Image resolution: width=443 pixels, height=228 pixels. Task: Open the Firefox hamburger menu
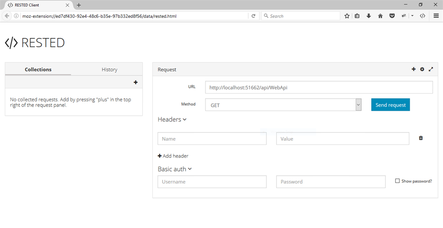(x=436, y=16)
